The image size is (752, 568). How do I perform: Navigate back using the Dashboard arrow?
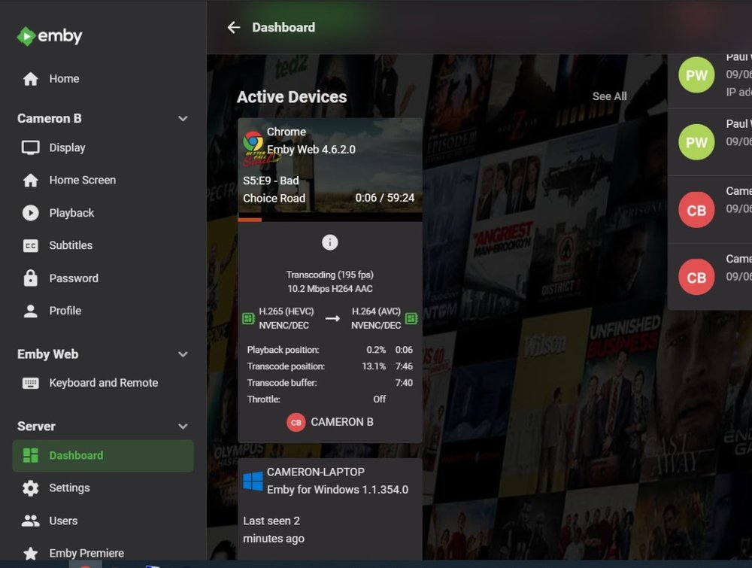234,27
